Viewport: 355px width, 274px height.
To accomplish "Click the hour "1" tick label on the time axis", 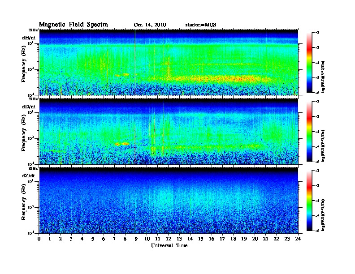I will (x=50, y=239).
